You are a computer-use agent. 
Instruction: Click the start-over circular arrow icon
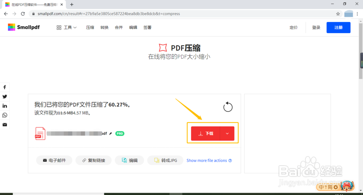[x=228, y=107]
